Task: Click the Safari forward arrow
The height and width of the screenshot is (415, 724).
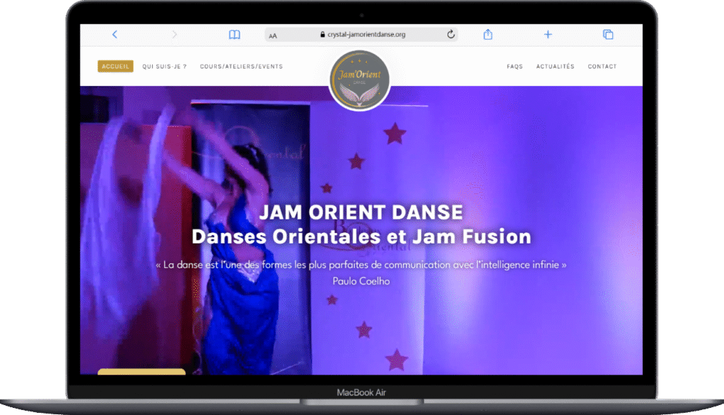Action: [x=175, y=34]
